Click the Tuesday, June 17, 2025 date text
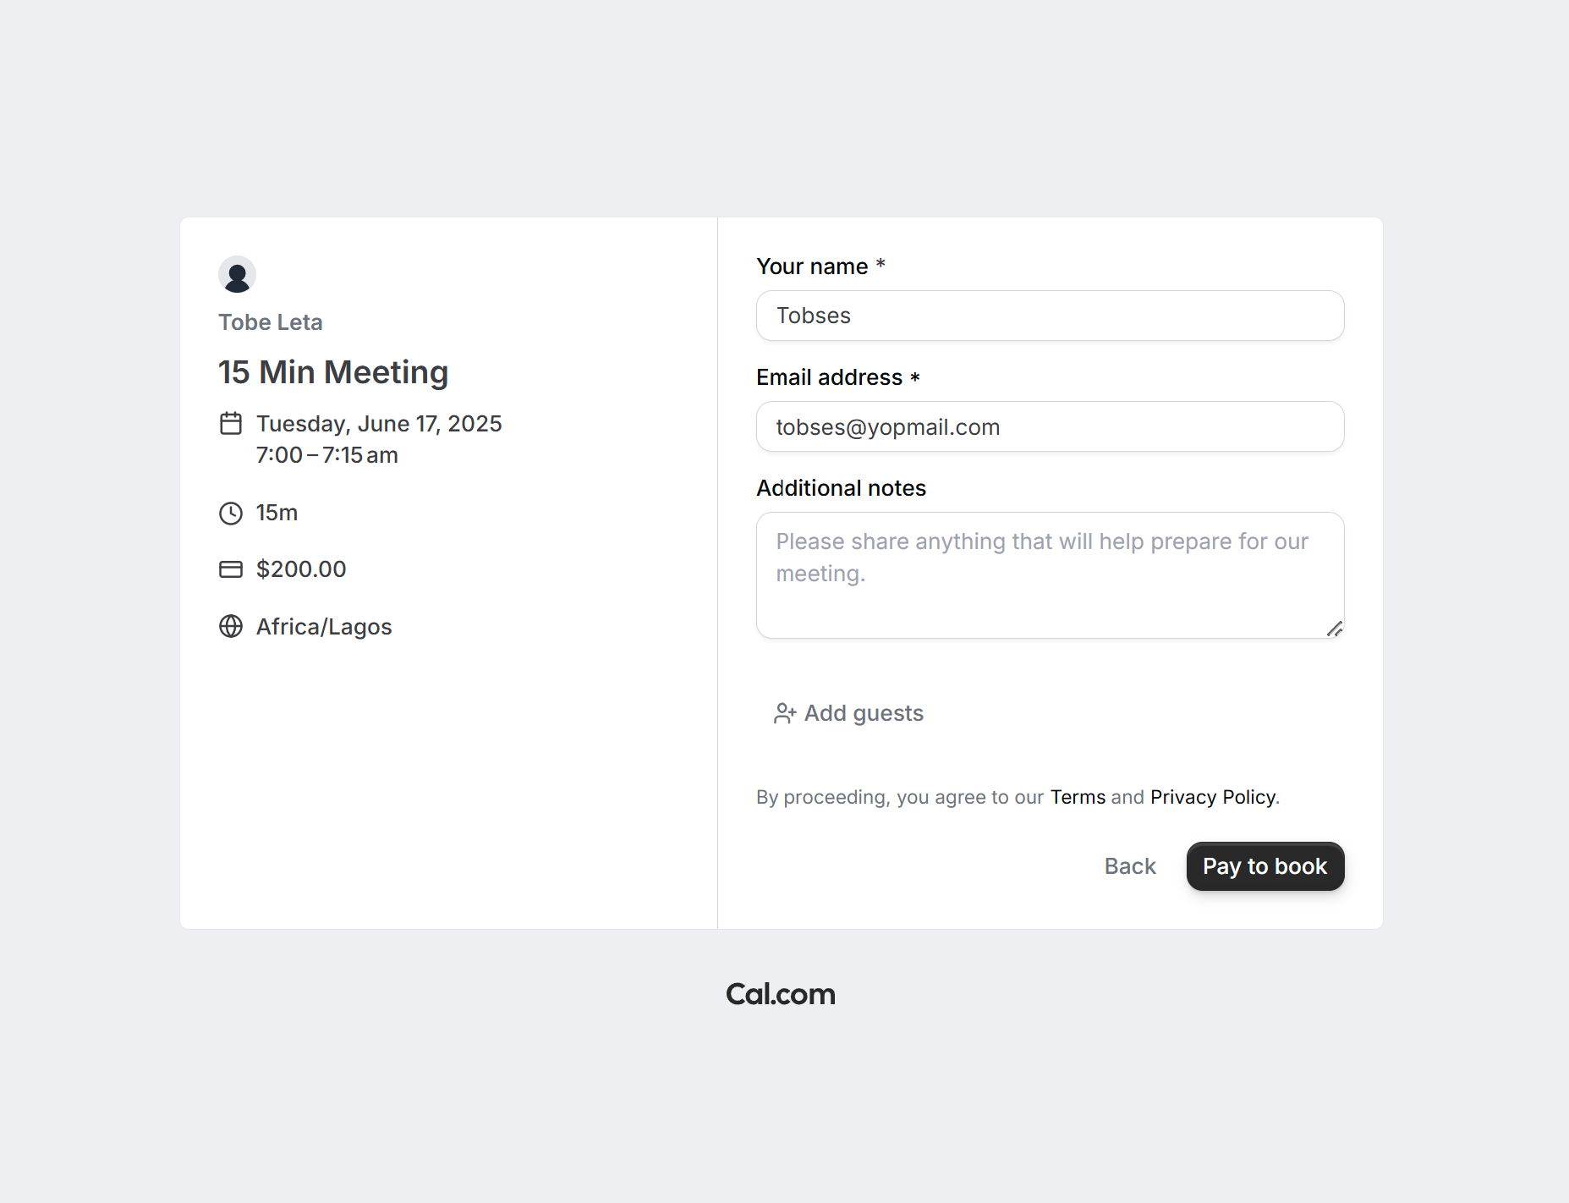Viewport: 1569px width, 1203px height. pyautogui.click(x=379, y=424)
